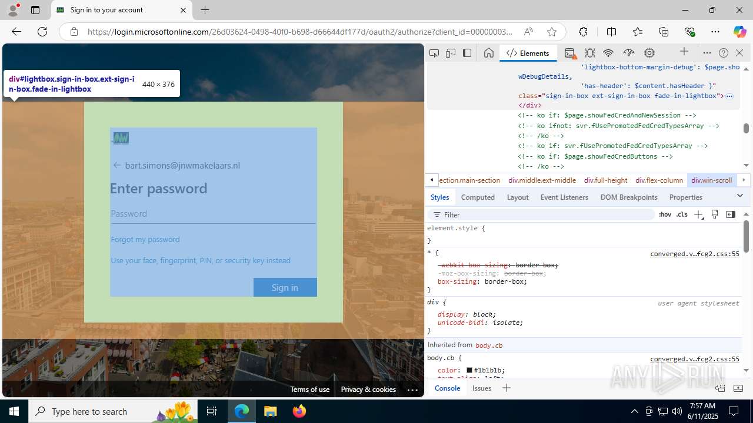Switch to the Elements tab
This screenshot has width=753, height=423.
click(528, 53)
